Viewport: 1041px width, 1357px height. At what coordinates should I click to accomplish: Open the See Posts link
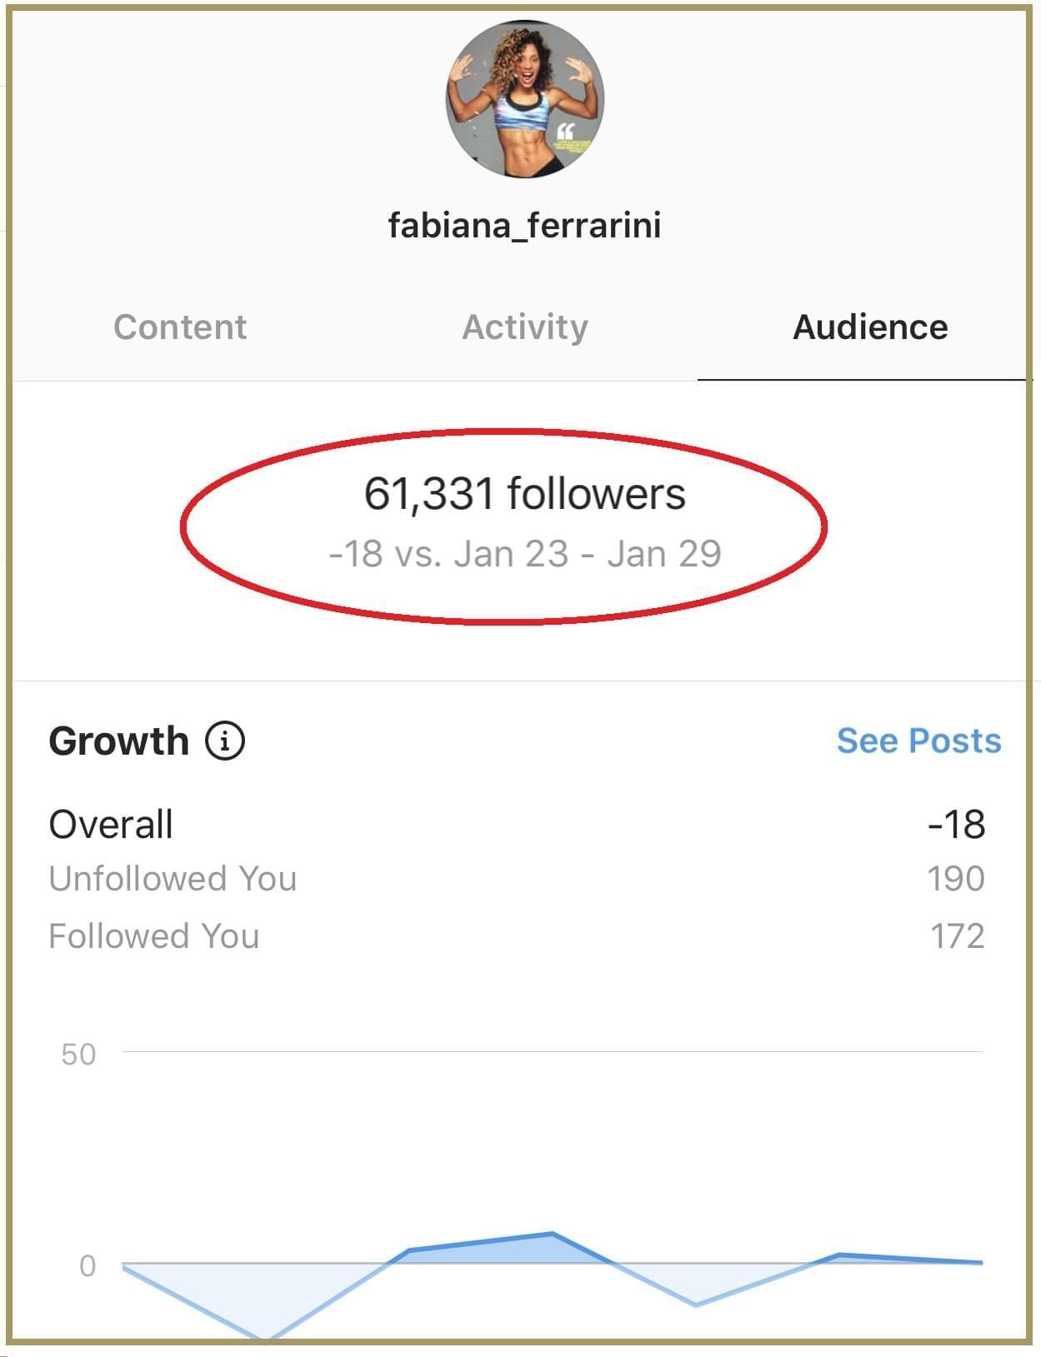pos(918,741)
